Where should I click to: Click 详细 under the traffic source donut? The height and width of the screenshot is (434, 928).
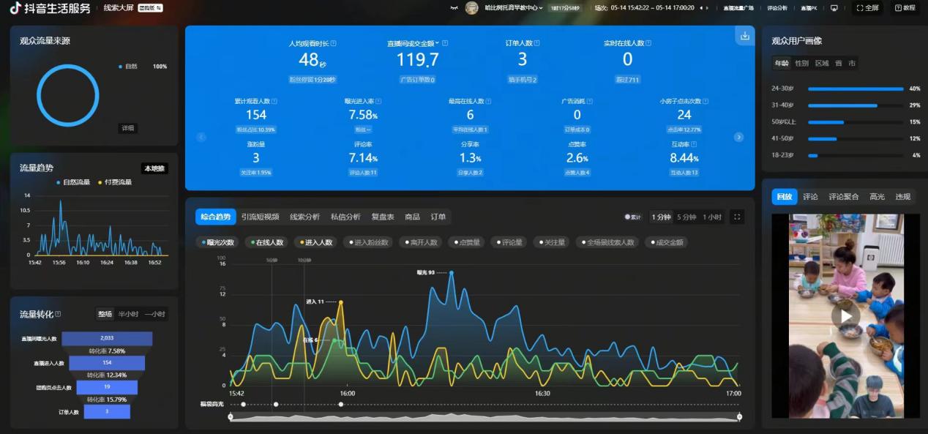pyautogui.click(x=128, y=128)
